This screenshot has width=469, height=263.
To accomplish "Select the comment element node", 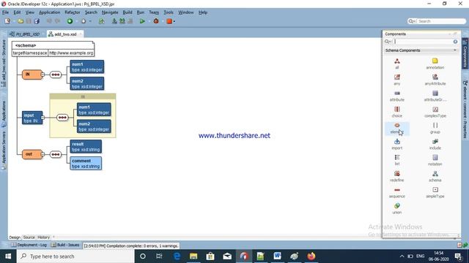I will point(86,164).
